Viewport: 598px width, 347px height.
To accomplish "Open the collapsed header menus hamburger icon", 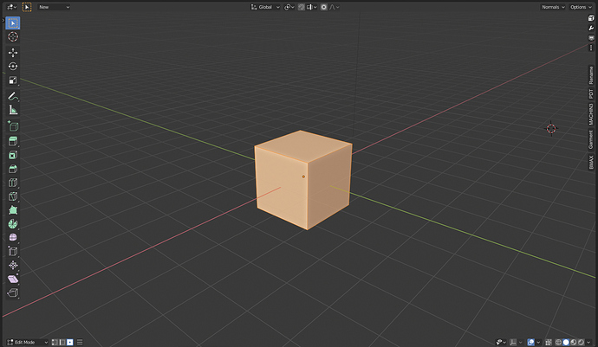I will pyautogui.click(x=80, y=342).
